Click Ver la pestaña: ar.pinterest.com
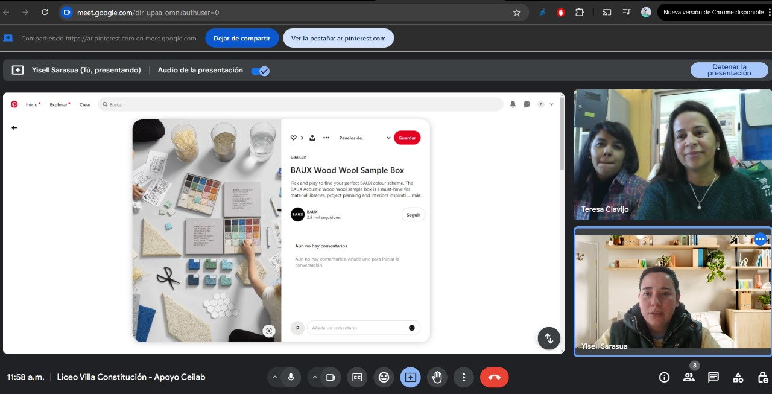The height and width of the screenshot is (394, 772). pos(338,38)
